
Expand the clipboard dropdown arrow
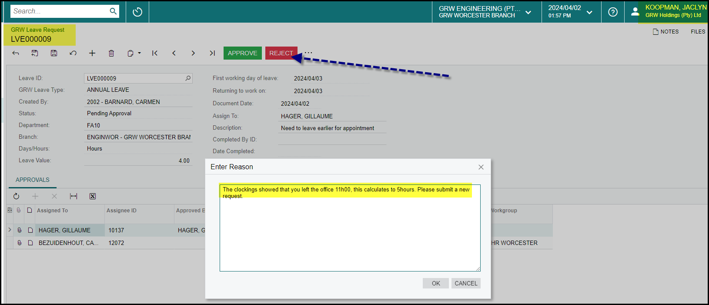[x=139, y=53]
